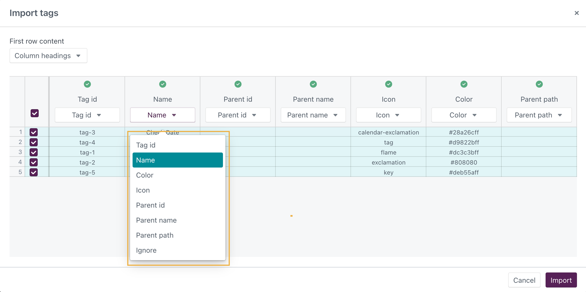Click the #28a26cff color cell
The height and width of the screenshot is (292, 586).
tap(463, 132)
